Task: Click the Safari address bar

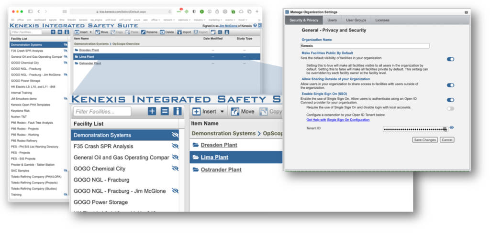Action: 121,11
